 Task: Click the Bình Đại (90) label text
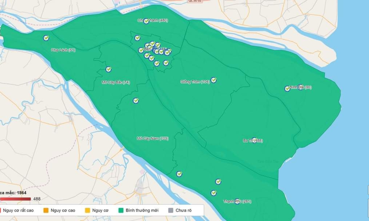pos(300,87)
